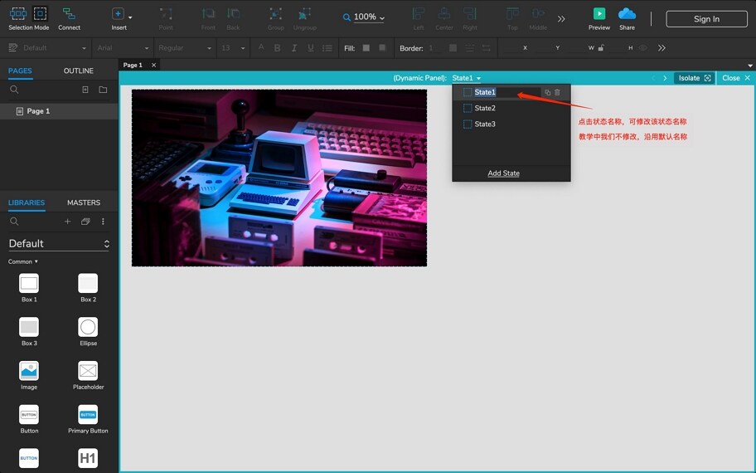The image size is (756, 473).
Task: Click the Libraries search icon
Action: tap(14, 222)
